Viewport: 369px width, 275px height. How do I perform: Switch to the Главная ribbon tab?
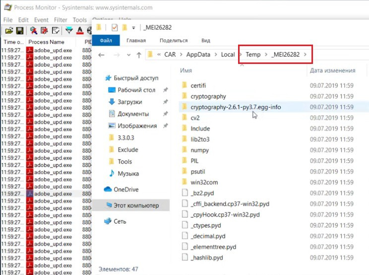[x=136, y=41]
